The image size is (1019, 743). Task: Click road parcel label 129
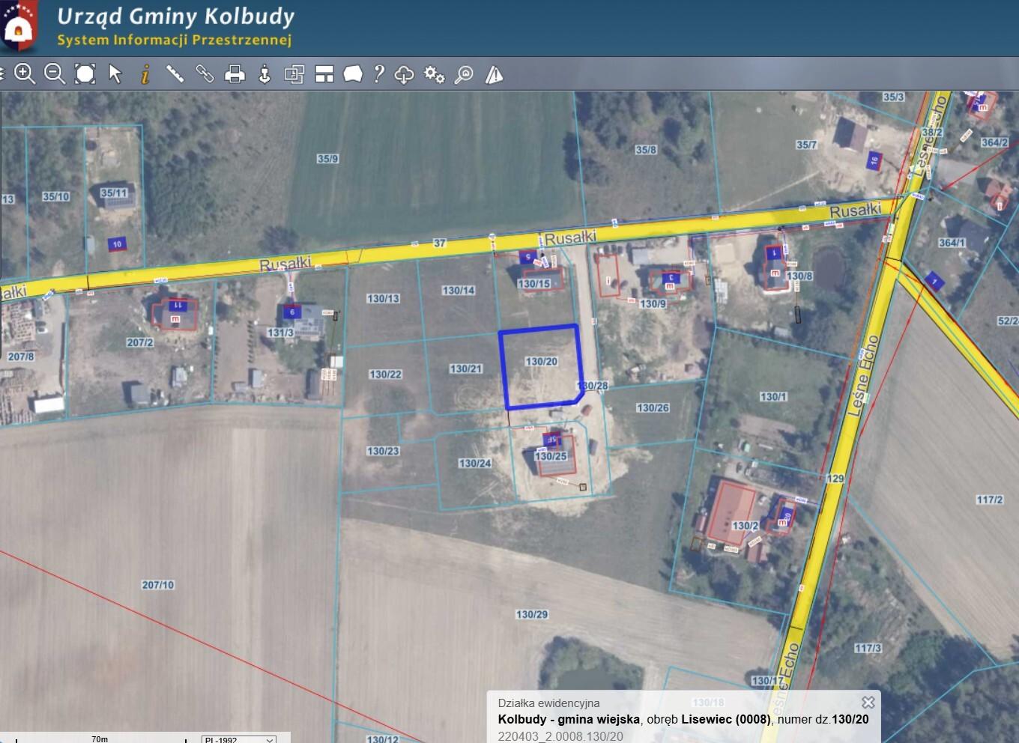835,479
